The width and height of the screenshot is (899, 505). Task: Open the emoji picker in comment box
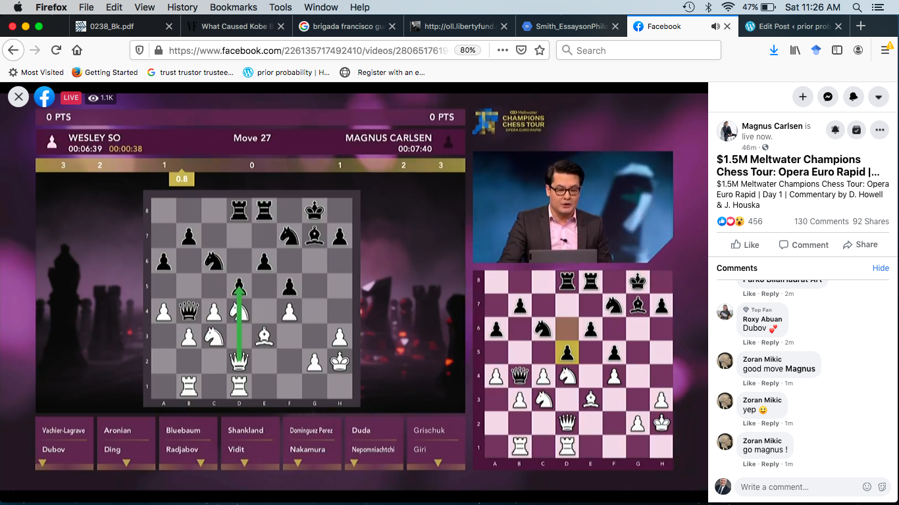pos(867,487)
